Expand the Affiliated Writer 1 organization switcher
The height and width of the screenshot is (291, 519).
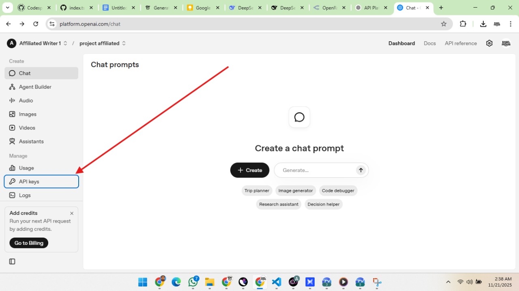coord(43,43)
